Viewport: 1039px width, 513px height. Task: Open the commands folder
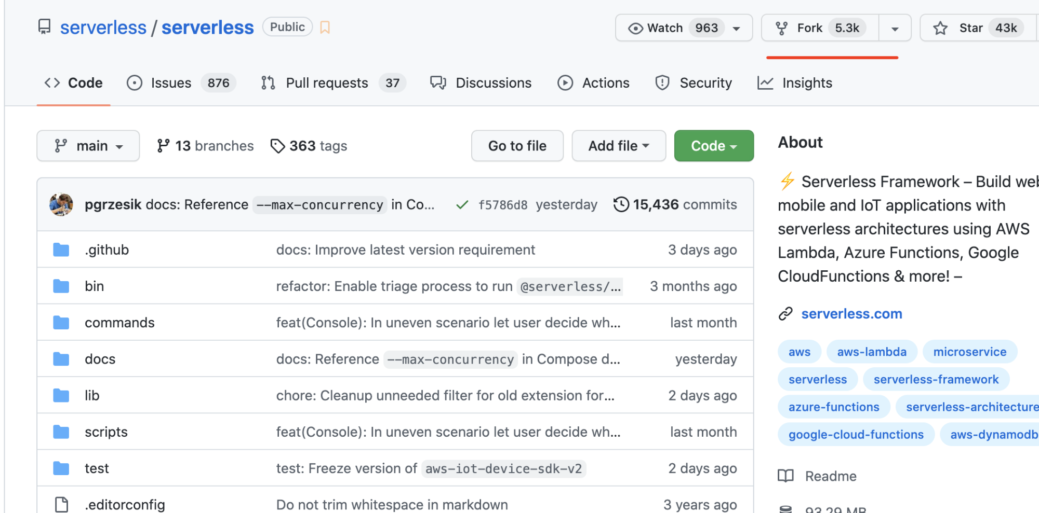click(x=119, y=323)
